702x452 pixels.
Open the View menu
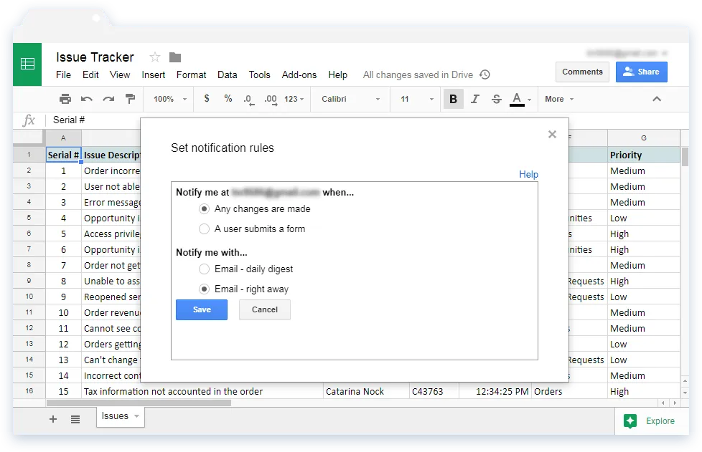click(120, 74)
